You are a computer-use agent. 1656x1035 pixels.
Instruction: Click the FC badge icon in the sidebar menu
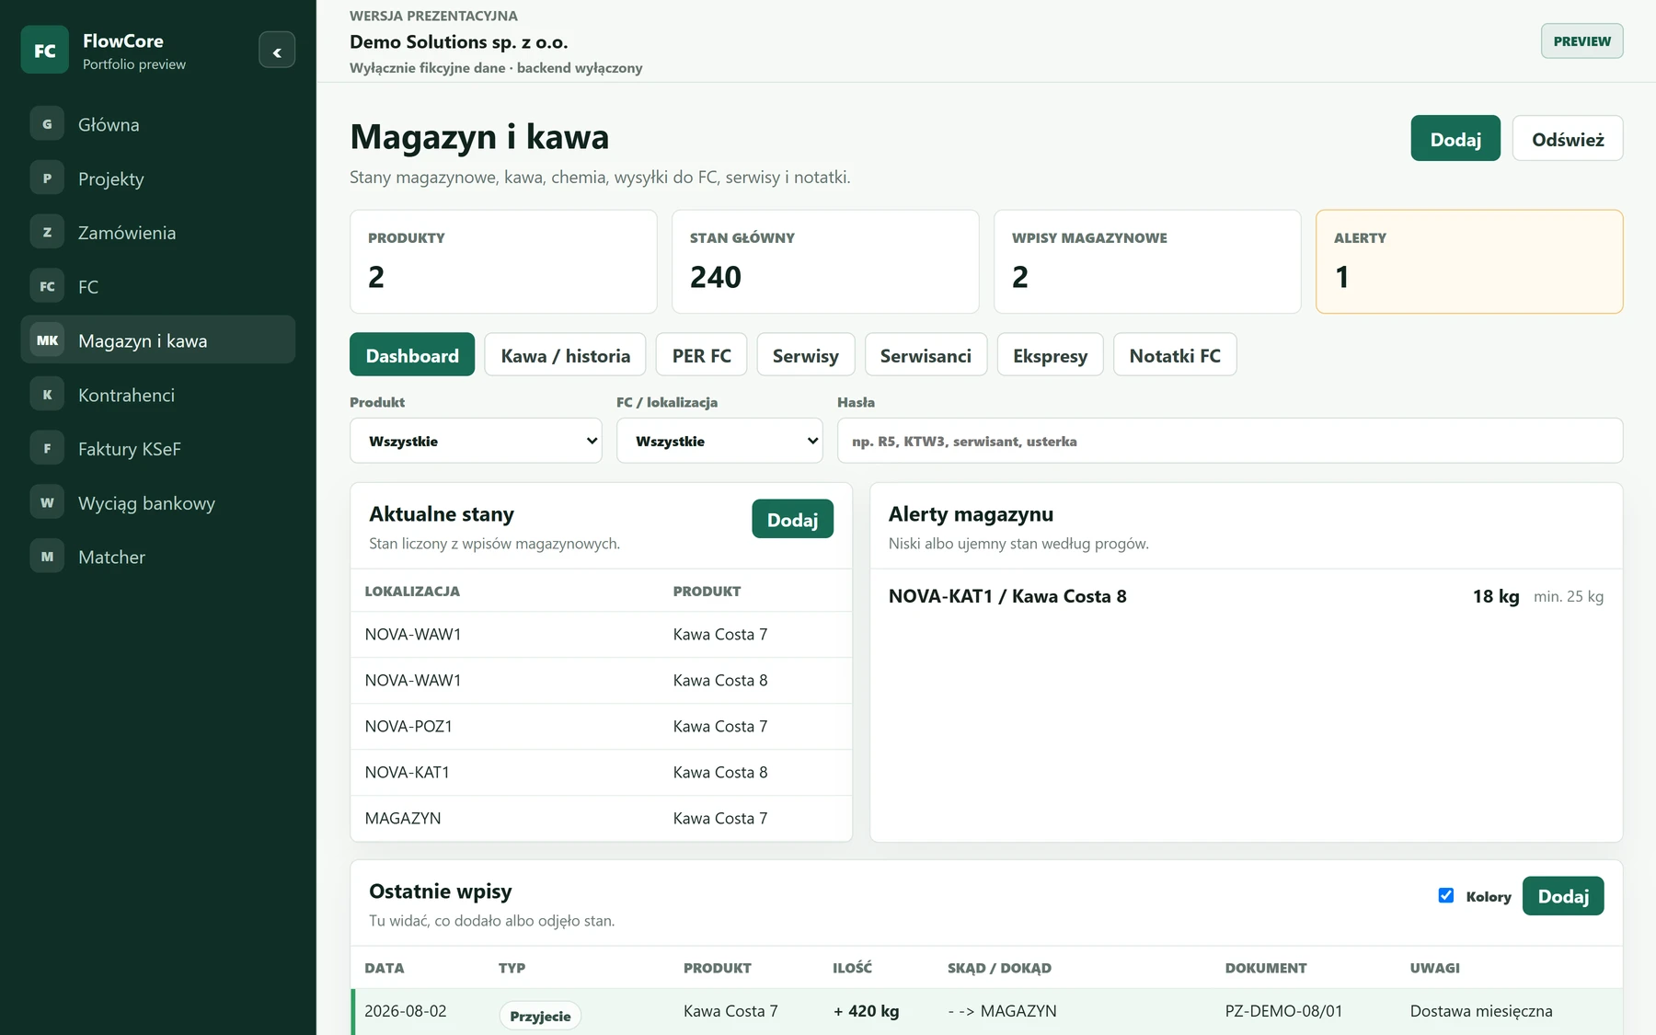[x=47, y=286]
